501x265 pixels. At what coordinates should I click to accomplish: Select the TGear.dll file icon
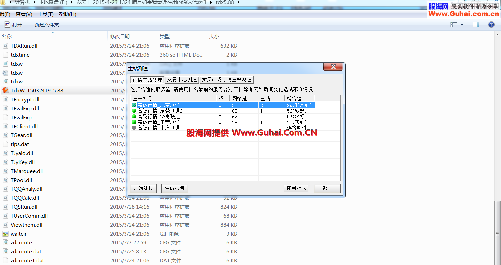pos(5,135)
